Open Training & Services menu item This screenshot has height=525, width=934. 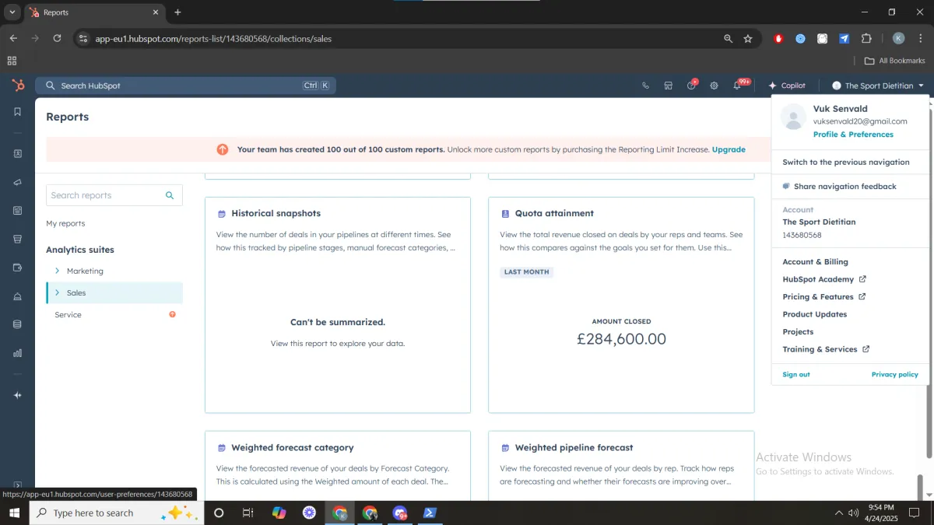826,349
